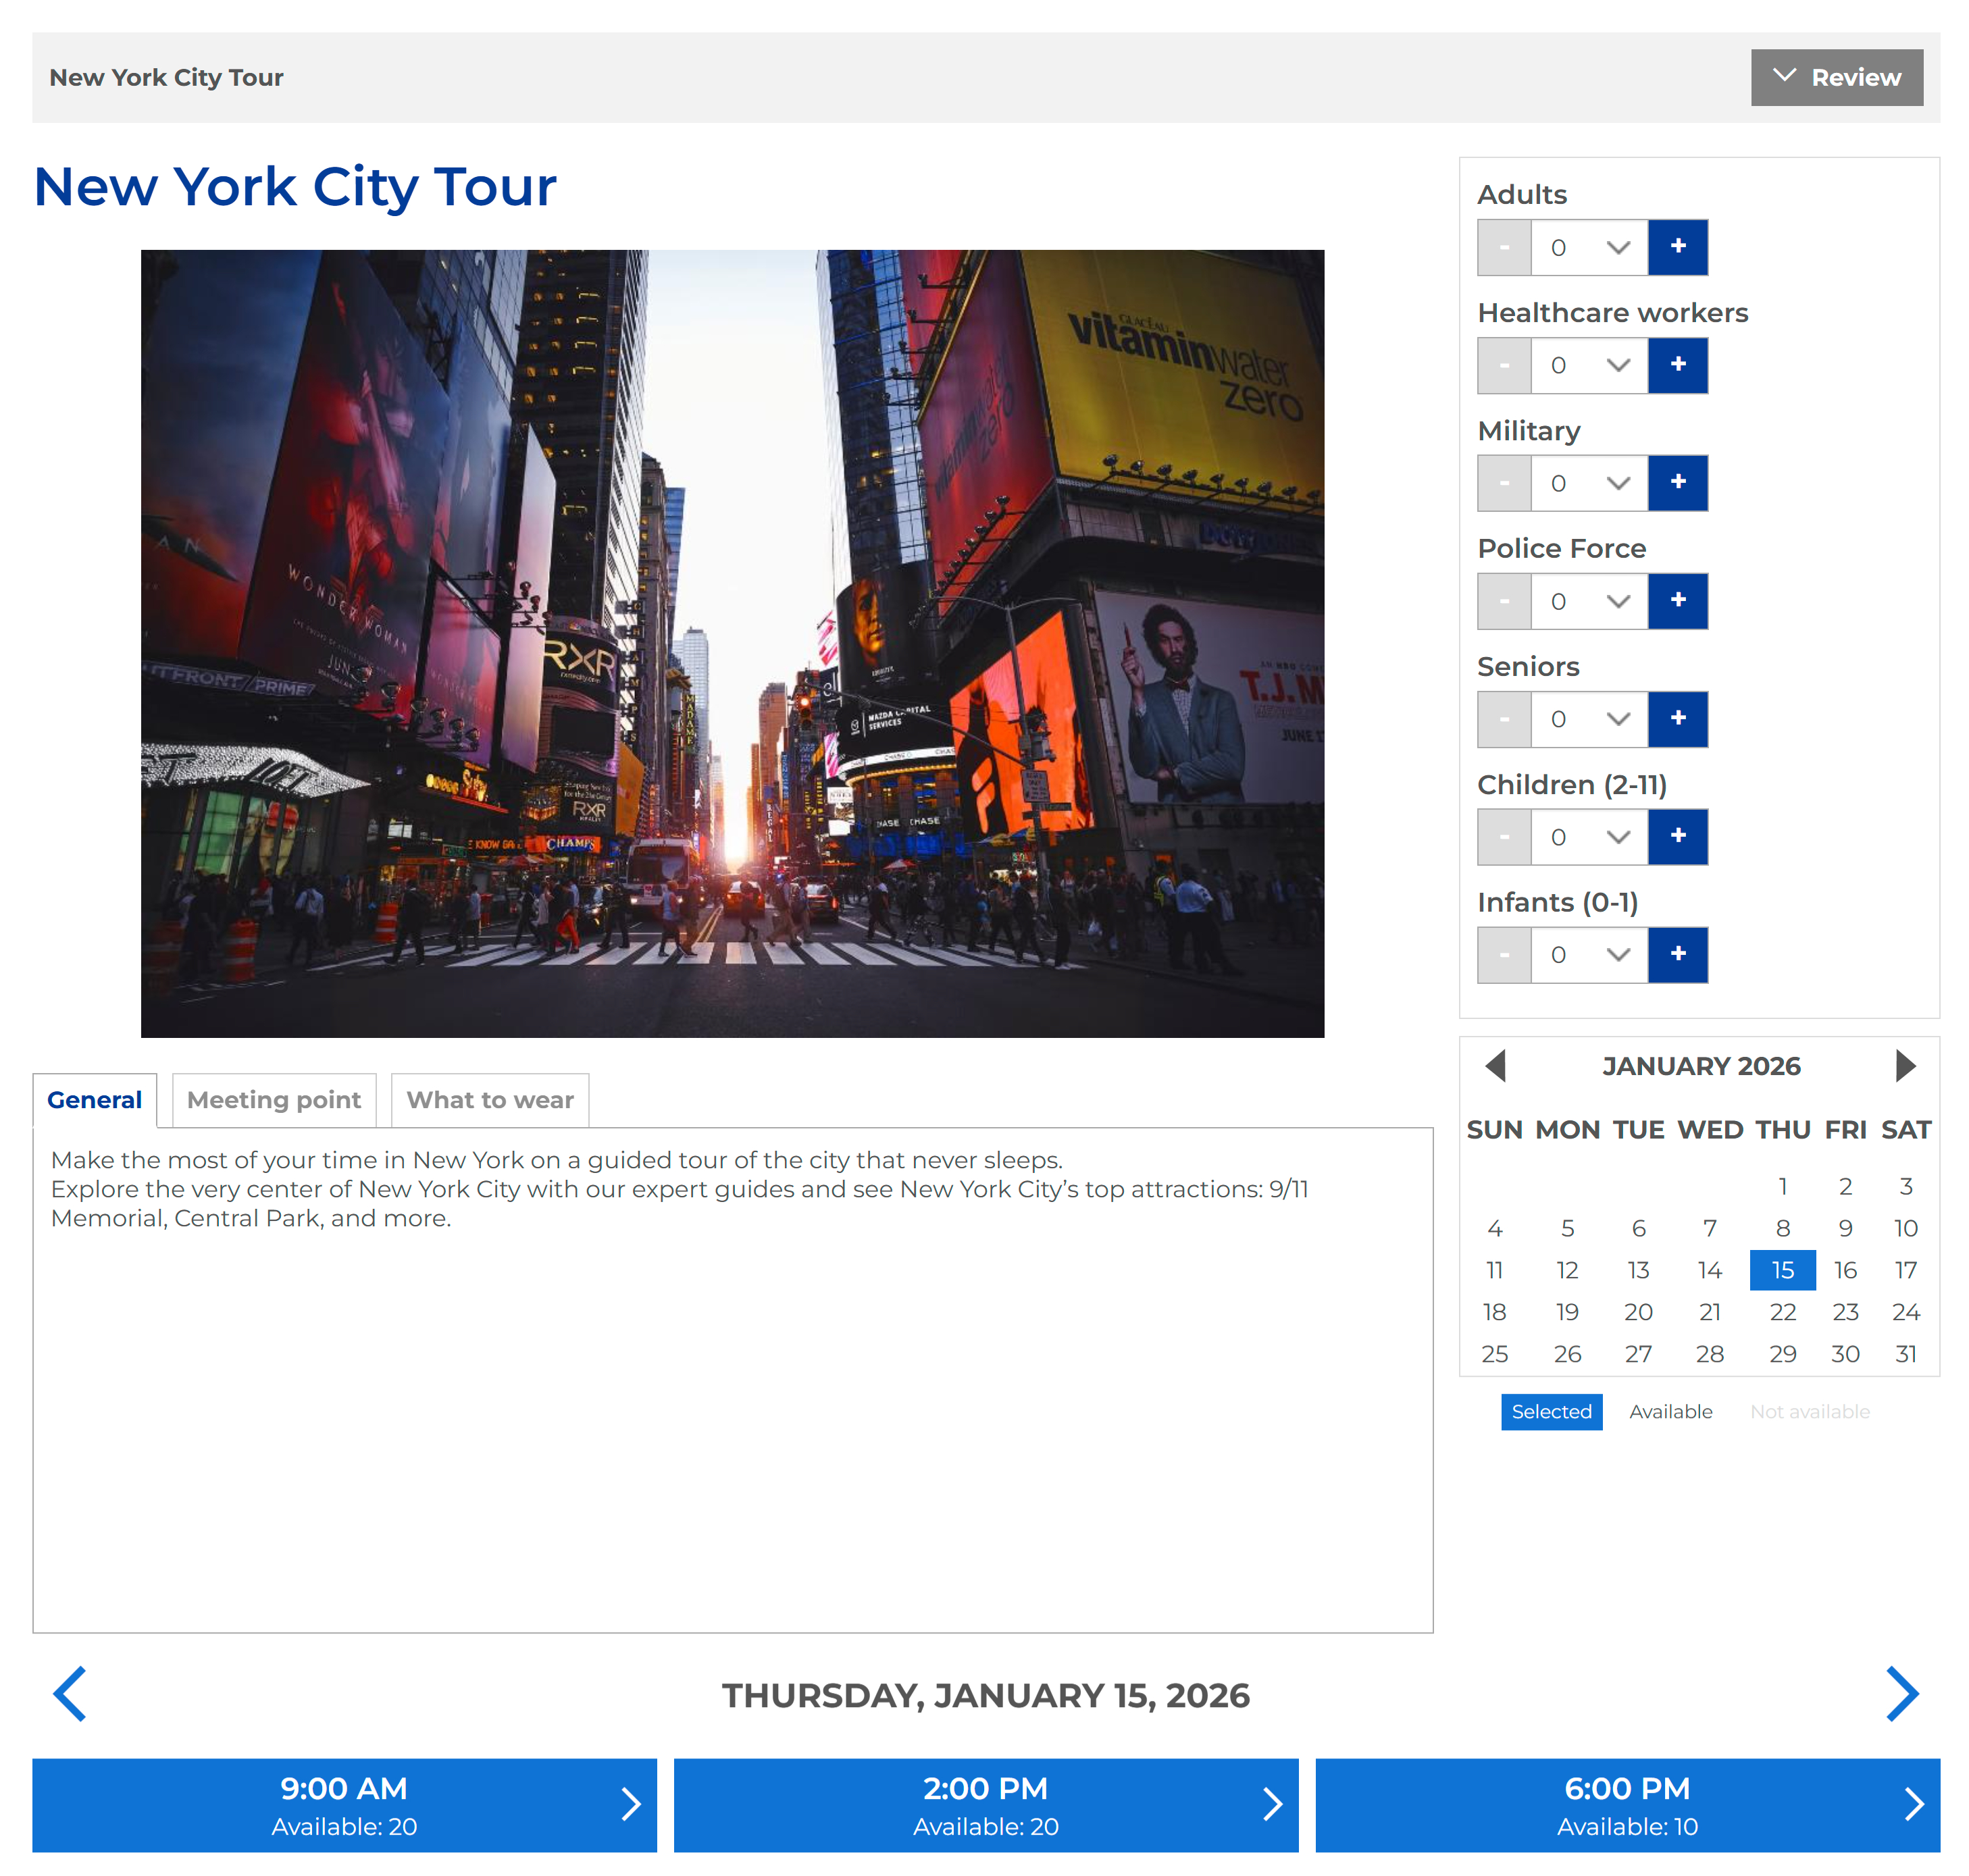Open the Adults quantity dropdown
This screenshot has height=1876, width=1969.
[1589, 247]
